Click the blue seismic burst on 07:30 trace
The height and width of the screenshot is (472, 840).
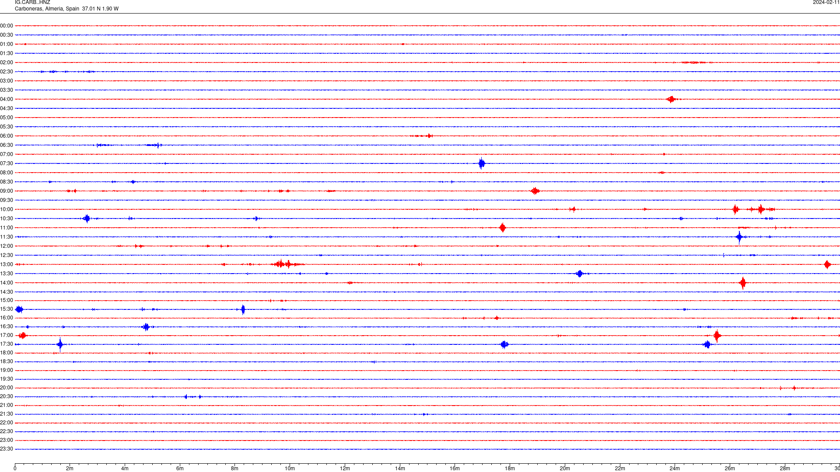pyautogui.click(x=482, y=163)
